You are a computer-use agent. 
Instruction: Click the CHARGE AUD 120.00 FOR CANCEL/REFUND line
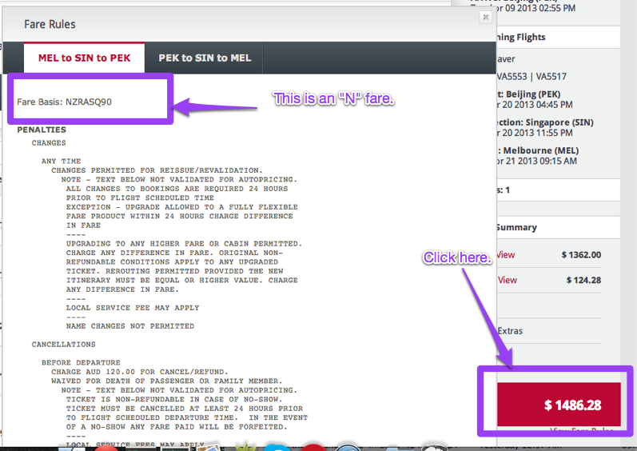tap(140, 372)
